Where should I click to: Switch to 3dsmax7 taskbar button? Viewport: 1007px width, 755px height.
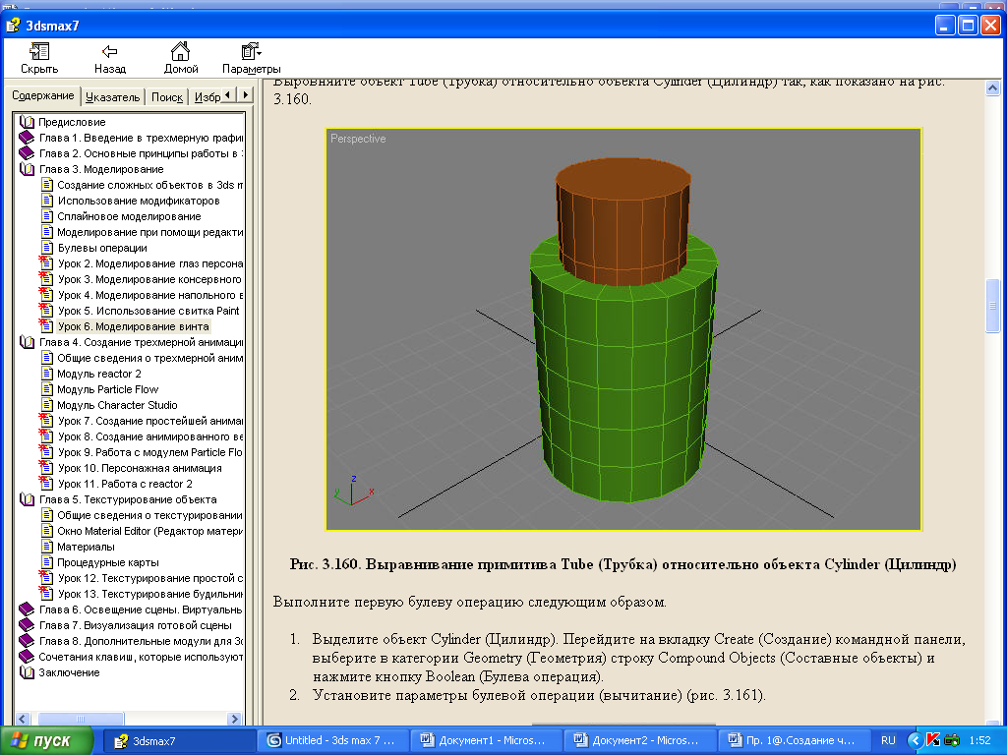tap(179, 740)
